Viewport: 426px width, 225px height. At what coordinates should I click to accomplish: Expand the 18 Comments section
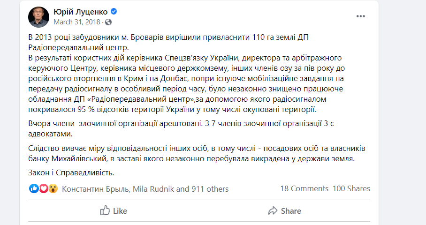coord(304,188)
